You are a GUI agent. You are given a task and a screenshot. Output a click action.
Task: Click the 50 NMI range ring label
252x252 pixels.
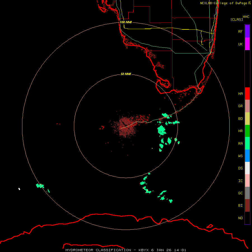pos(126,74)
